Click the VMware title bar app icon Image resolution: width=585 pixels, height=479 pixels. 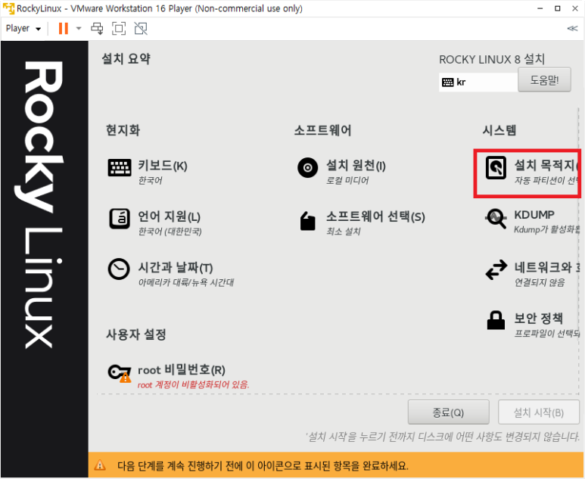coord(8,8)
